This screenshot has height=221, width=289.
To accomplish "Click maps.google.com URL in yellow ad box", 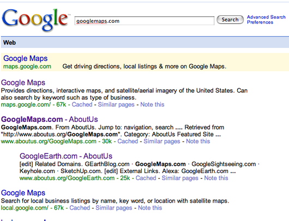I will (27, 66).
